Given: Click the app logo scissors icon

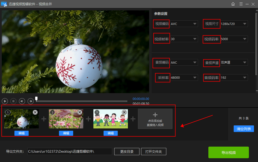Looking at the screenshot, I should click(4, 4).
